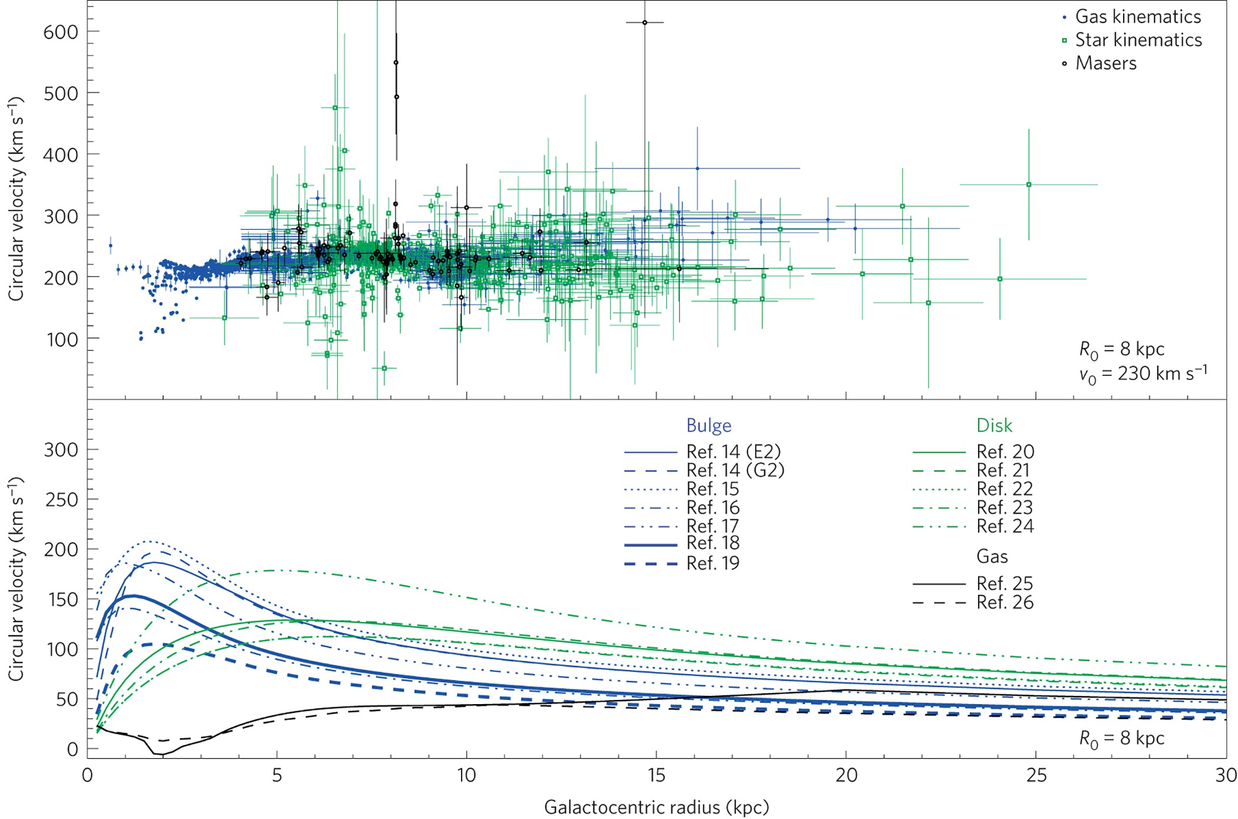Image resolution: width=1238 pixels, height=819 pixels.
Task: Click the v0 = 230 km/s annotation
Action: pyautogui.click(x=1142, y=374)
